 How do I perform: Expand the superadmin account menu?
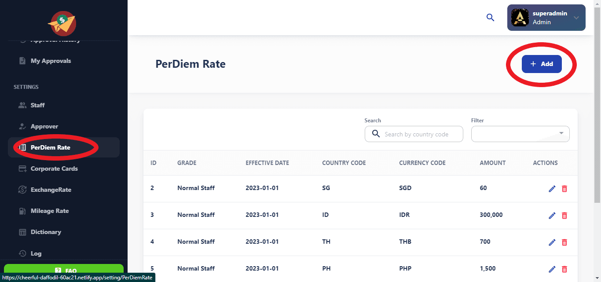(x=576, y=18)
